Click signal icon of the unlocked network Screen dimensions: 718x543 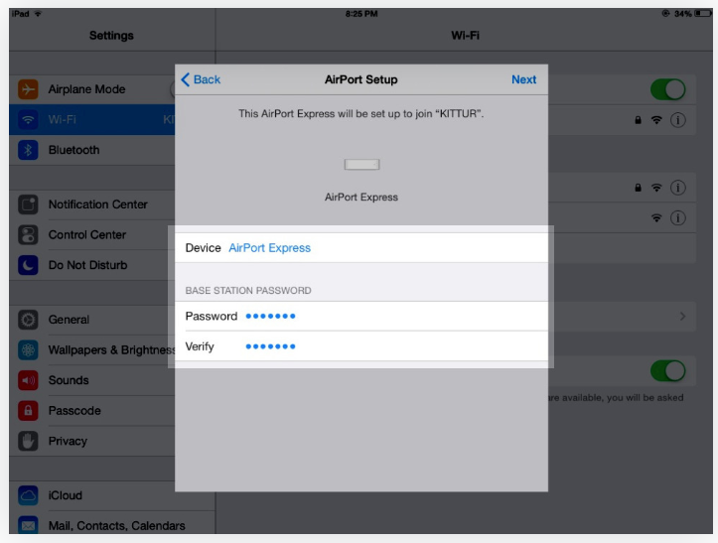pyautogui.click(x=656, y=218)
